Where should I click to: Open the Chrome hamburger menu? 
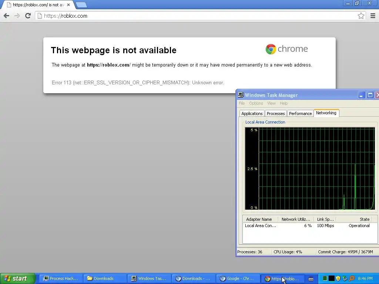(373, 16)
